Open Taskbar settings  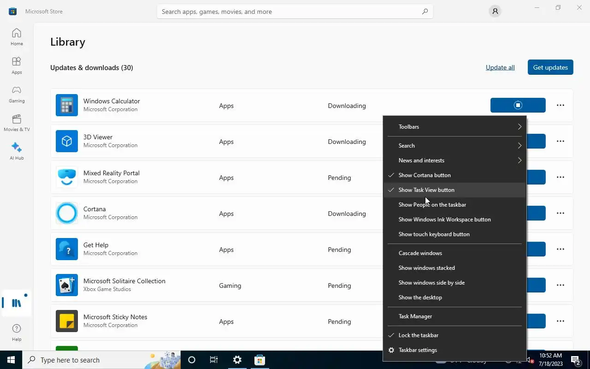click(454, 350)
